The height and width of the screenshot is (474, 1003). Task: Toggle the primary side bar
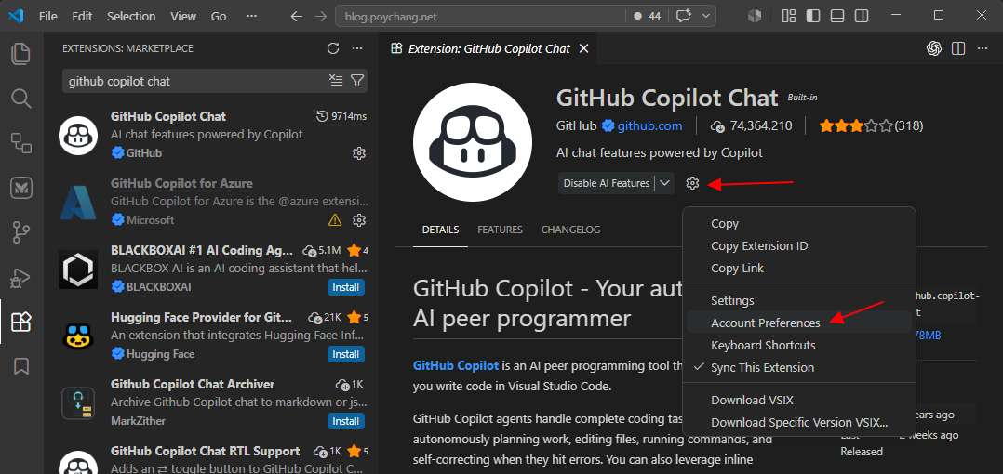(813, 16)
